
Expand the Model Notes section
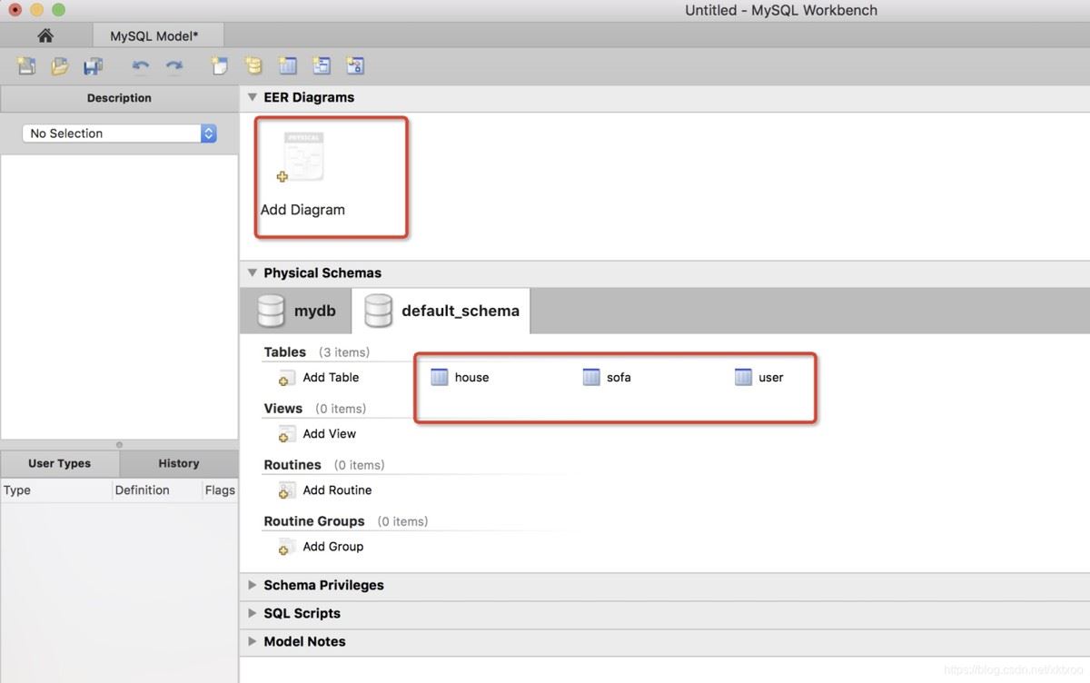[253, 641]
